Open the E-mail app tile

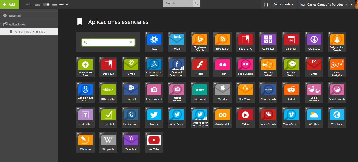(131, 67)
